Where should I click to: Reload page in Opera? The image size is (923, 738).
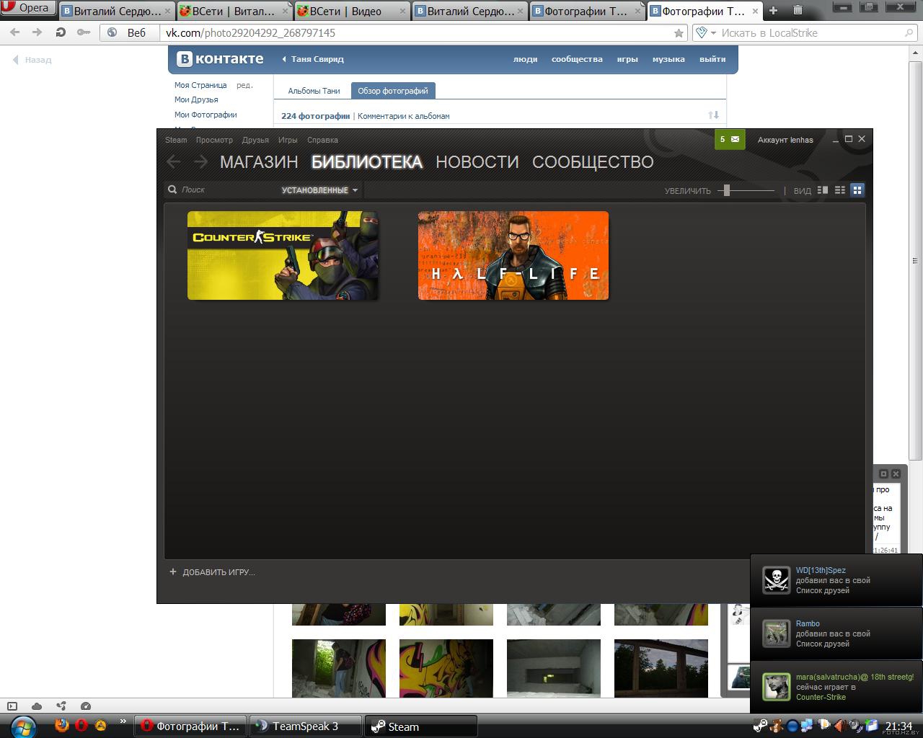point(61,32)
